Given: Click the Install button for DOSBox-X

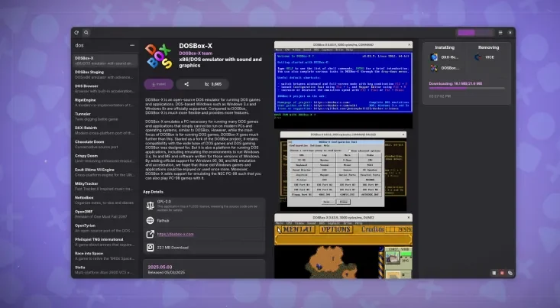Looking at the screenshot, I should pos(159,84).
